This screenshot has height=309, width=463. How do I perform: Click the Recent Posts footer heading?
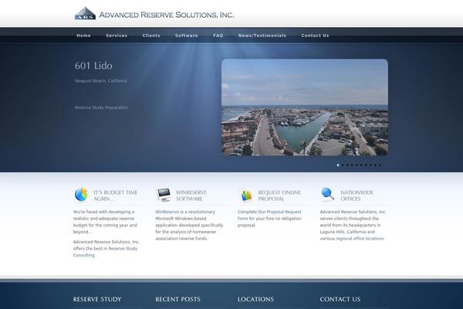(177, 299)
